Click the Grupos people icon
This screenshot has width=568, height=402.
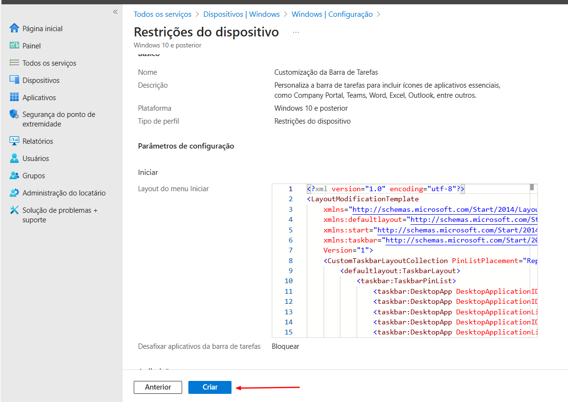[14, 175]
